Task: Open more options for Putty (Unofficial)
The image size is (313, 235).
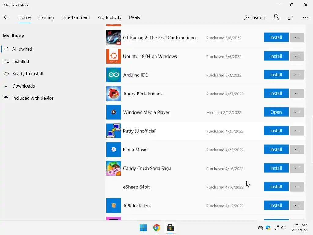Action: tap(297, 131)
